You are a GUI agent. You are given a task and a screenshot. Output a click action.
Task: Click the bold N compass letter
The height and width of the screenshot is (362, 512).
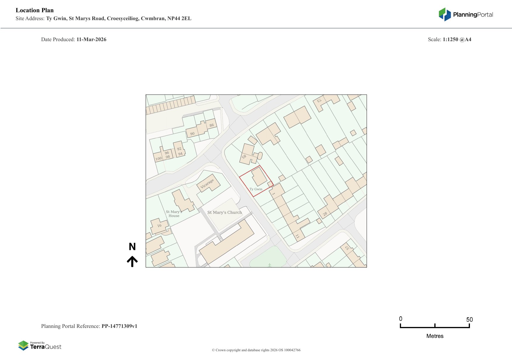pyautogui.click(x=132, y=247)
